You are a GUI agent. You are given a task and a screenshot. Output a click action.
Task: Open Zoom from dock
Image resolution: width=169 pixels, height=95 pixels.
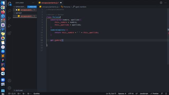(3, 80)
